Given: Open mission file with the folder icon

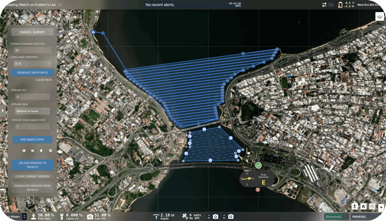Looking at the screenshot, I should (32, 151).
